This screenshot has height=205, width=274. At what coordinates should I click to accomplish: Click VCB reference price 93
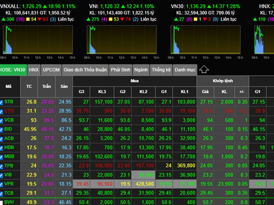(x=33, y=120)
